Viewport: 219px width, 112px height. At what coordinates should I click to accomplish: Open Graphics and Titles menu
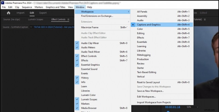point(56,7)
